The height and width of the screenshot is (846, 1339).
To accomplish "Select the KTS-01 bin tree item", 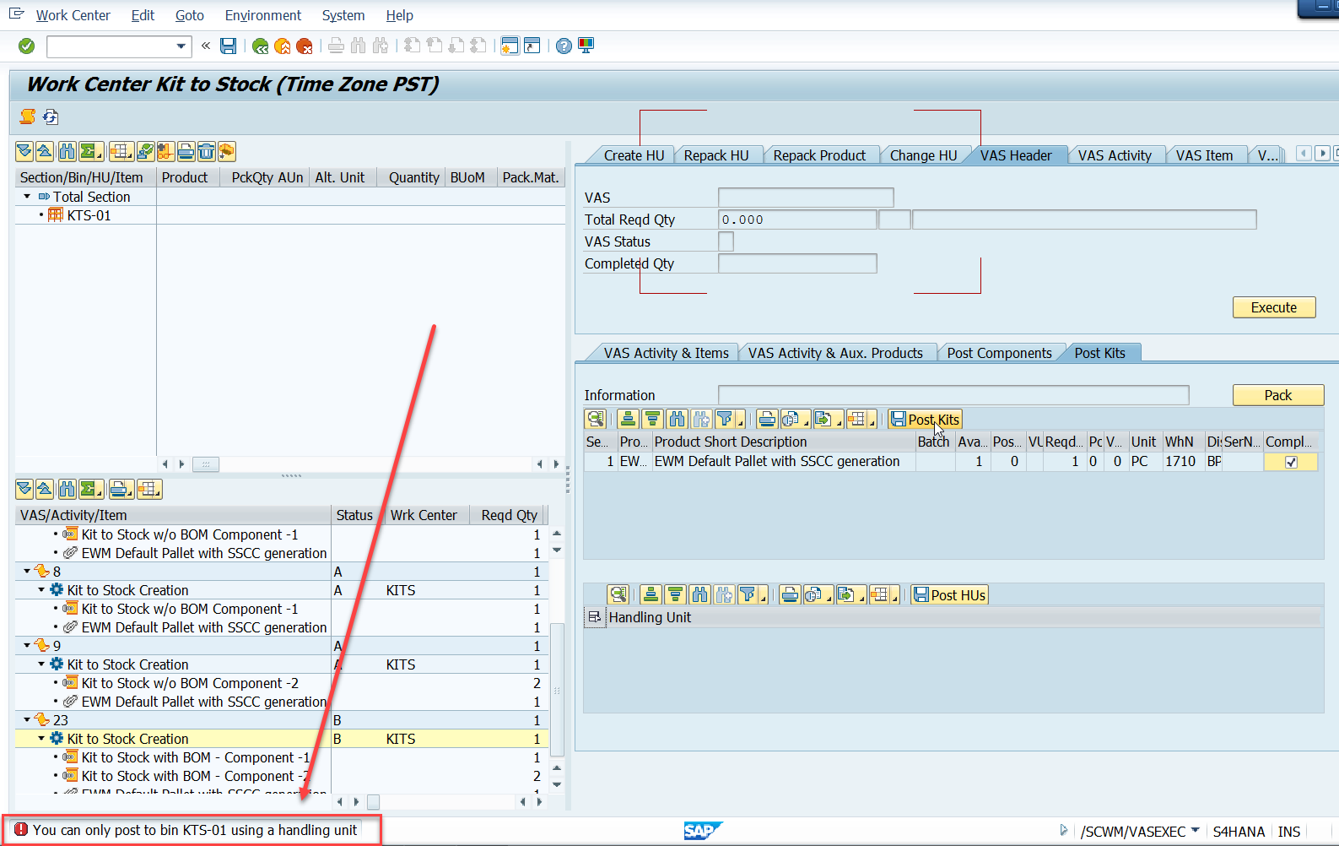I will 89,215.
